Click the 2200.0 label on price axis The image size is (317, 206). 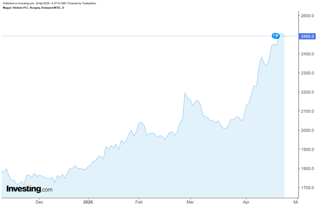307,92
